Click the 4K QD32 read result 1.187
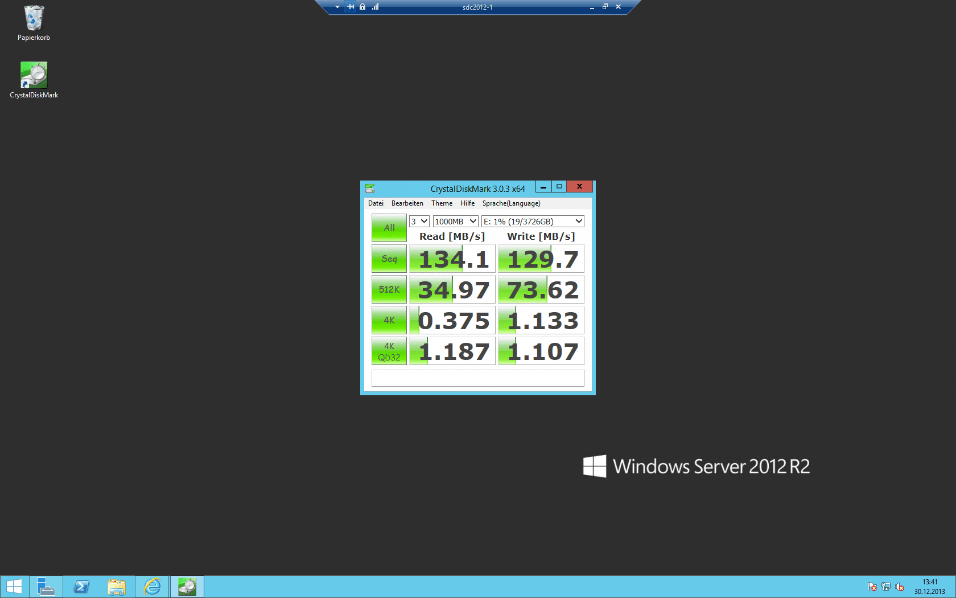Viewport: 956px width, 598px height. (x=452, y=351)
